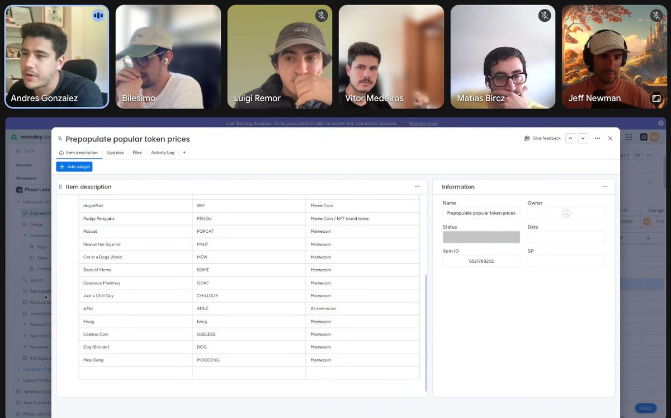The height and width of the screenshot is (418, 671).
Task: Open the Activity Log tab
Action: [x=163, y=152]
